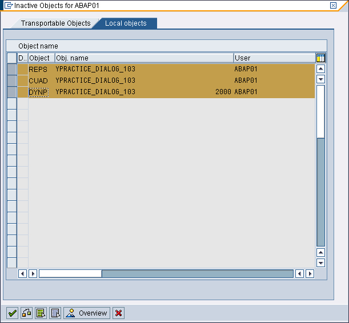Click the select-all corner cell of table
The height and width of the screenshot is (323, 349).
(x=12, y=58)
